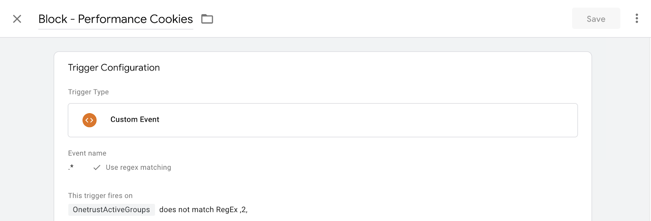Click the does not match RegEx condition
651x221 pixels.
click(x=198, y=210)
